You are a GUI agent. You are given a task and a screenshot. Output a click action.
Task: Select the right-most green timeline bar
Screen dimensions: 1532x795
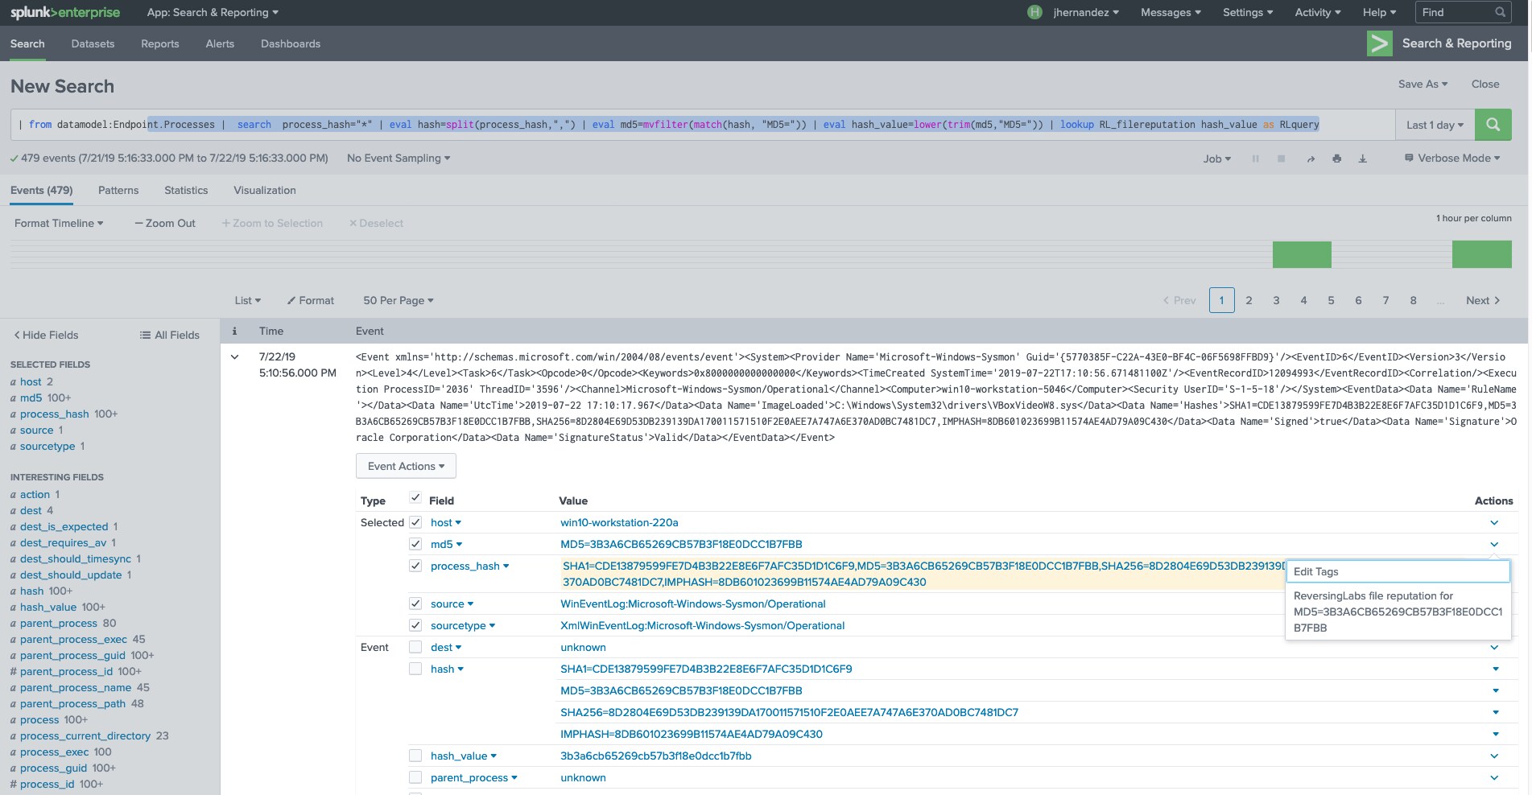click(1481, 254)
